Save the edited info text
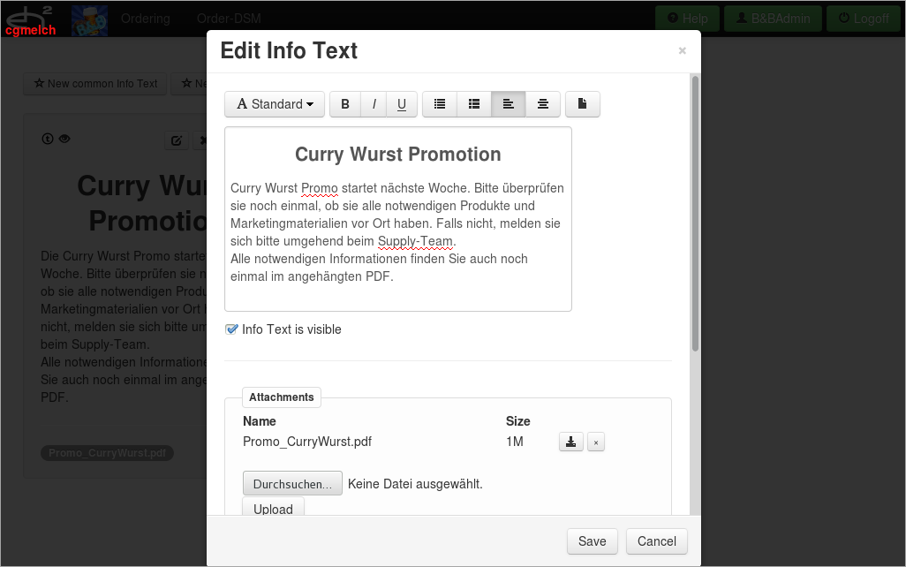Viewport: 906px width, 567px height. tap(592, 541)
